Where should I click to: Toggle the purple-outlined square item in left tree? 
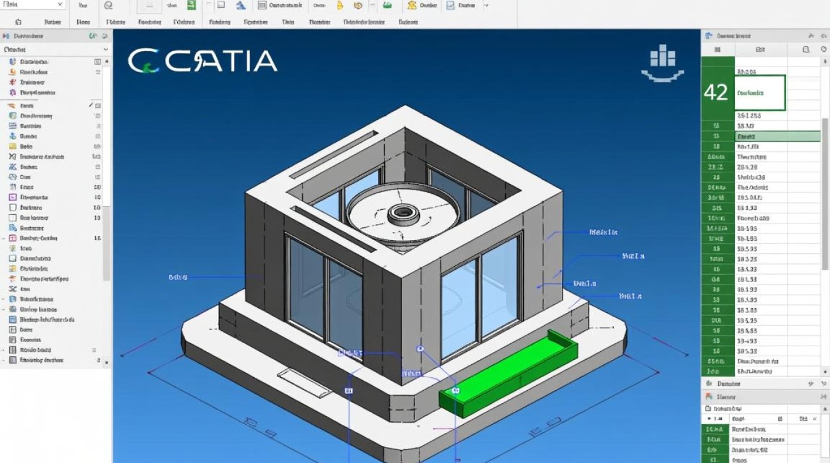point(12,198)
